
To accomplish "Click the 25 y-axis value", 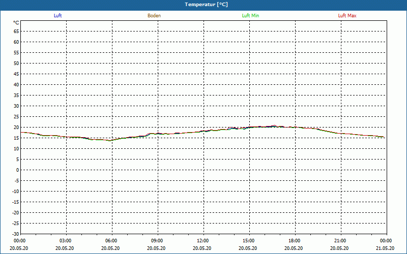I will tap(16, 117).
